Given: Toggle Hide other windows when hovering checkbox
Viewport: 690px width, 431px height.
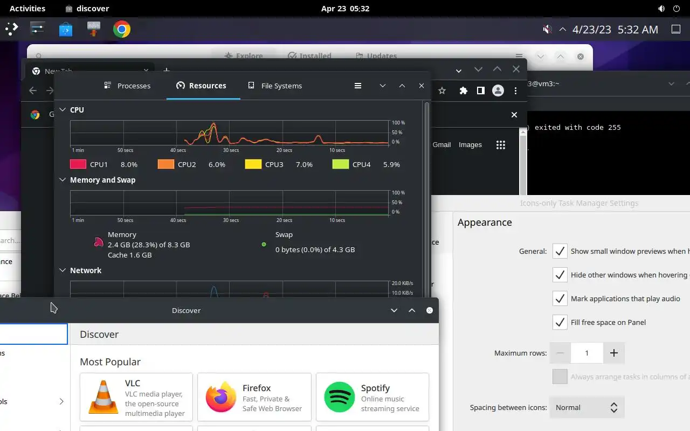Looking at the screenshot, I should 560,275.
